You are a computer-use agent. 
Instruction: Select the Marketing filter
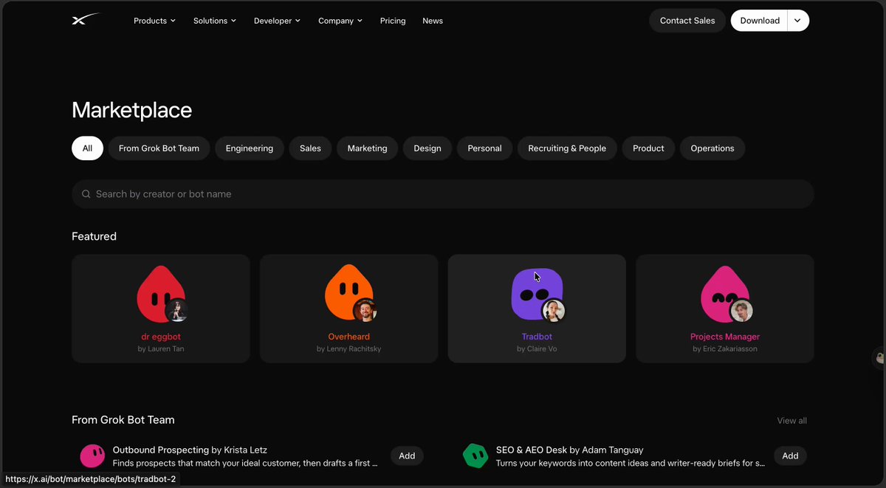tap(367, 148)
